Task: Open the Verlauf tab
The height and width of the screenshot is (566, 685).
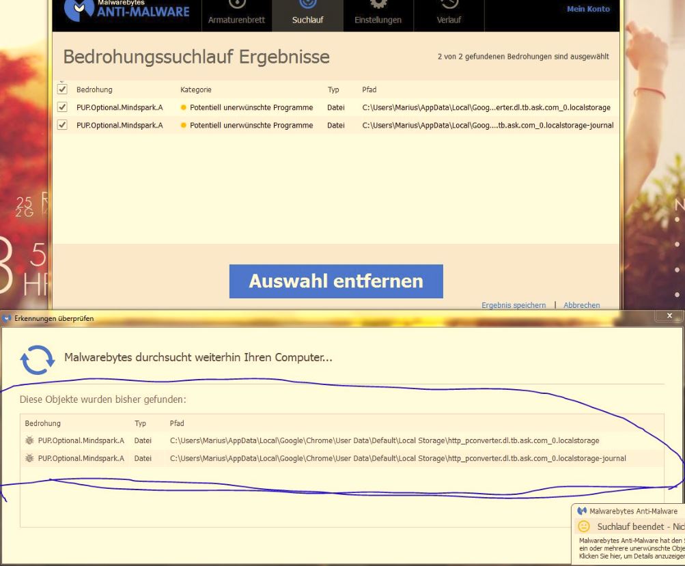Action: point(449,16)
